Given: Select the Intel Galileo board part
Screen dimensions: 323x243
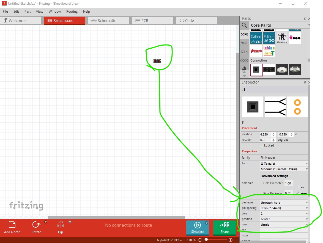Looking at the screenshot, I should point(256,38).
